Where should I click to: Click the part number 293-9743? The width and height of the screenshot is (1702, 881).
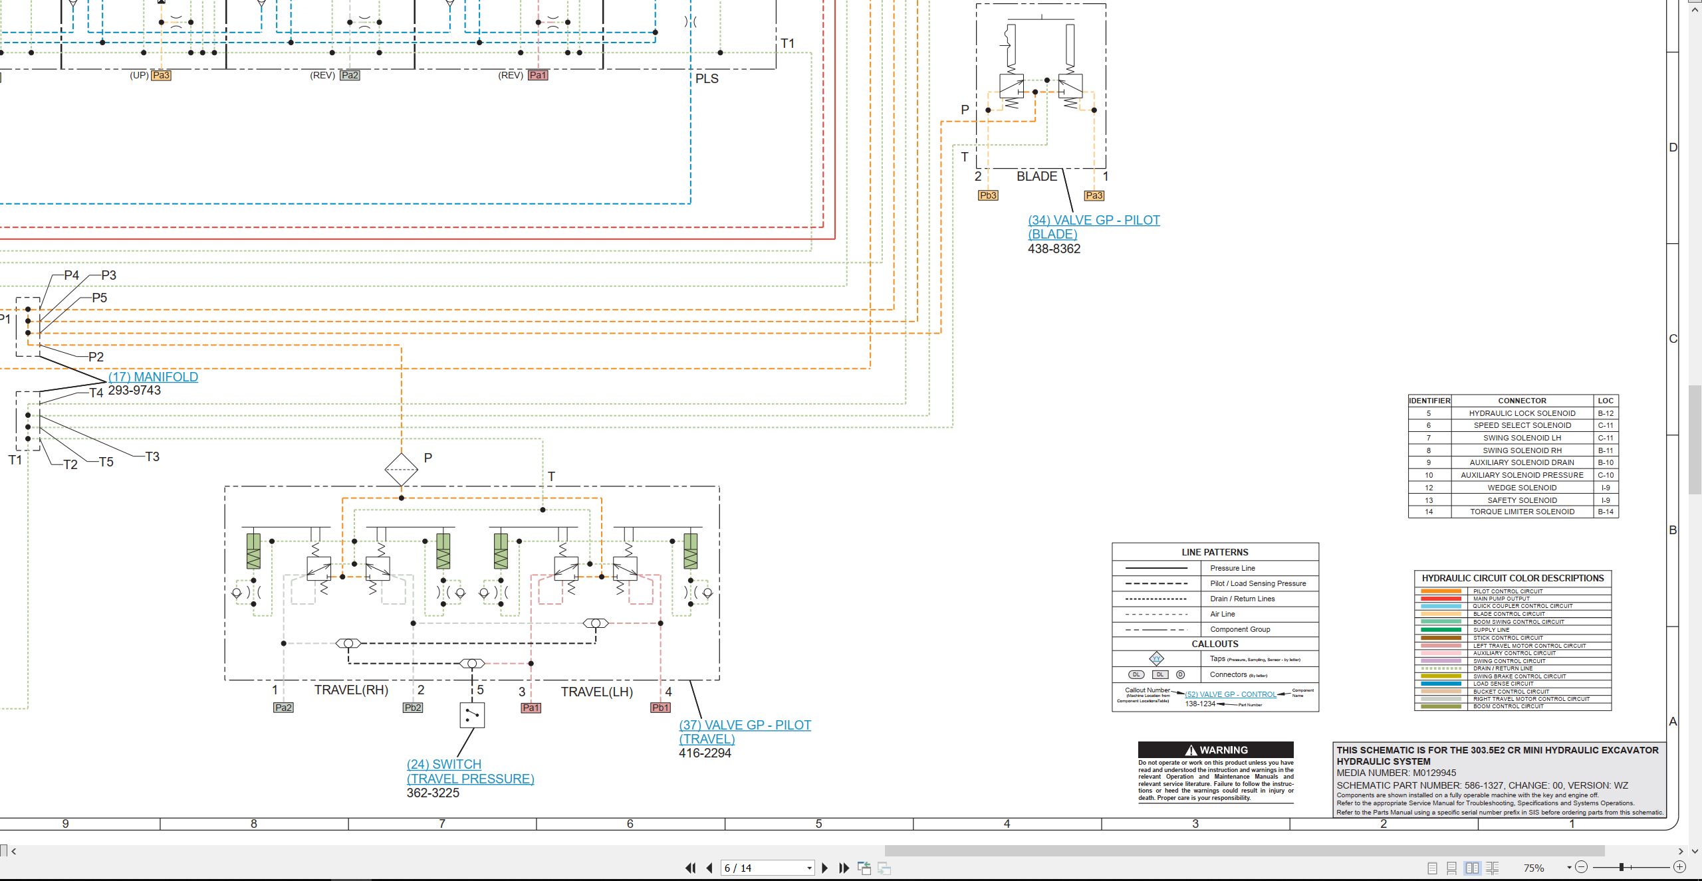tap(134, 390)
